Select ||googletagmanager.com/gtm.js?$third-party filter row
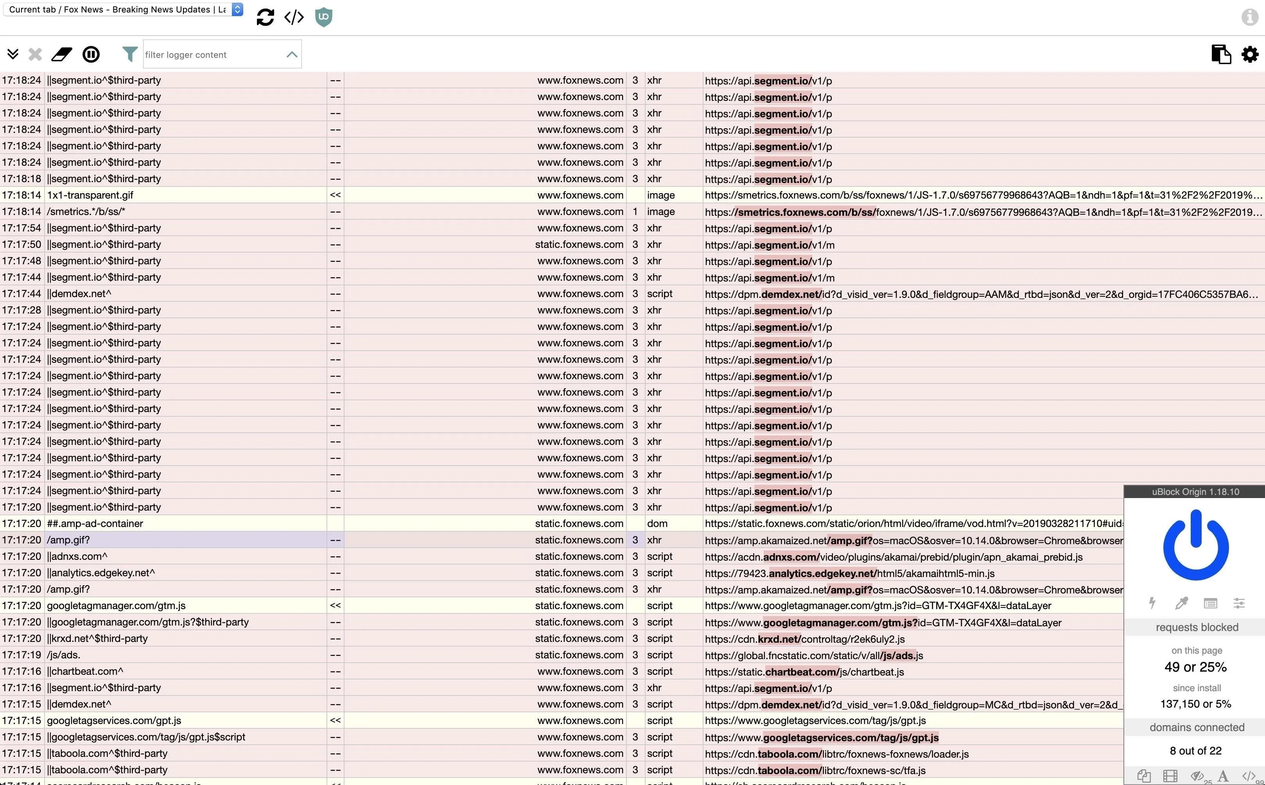The image size is (1265, 785). [x=562, y=622]
